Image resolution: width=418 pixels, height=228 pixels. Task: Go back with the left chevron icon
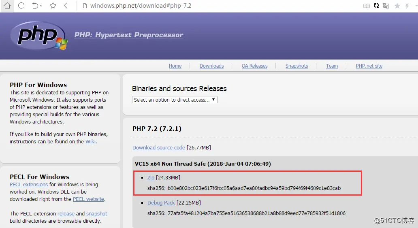point(66,5)
